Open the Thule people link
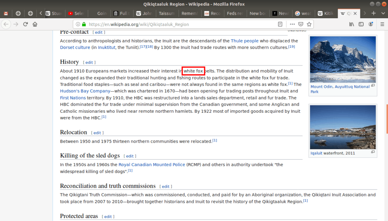The image size is (388, 221). point(244,41)
